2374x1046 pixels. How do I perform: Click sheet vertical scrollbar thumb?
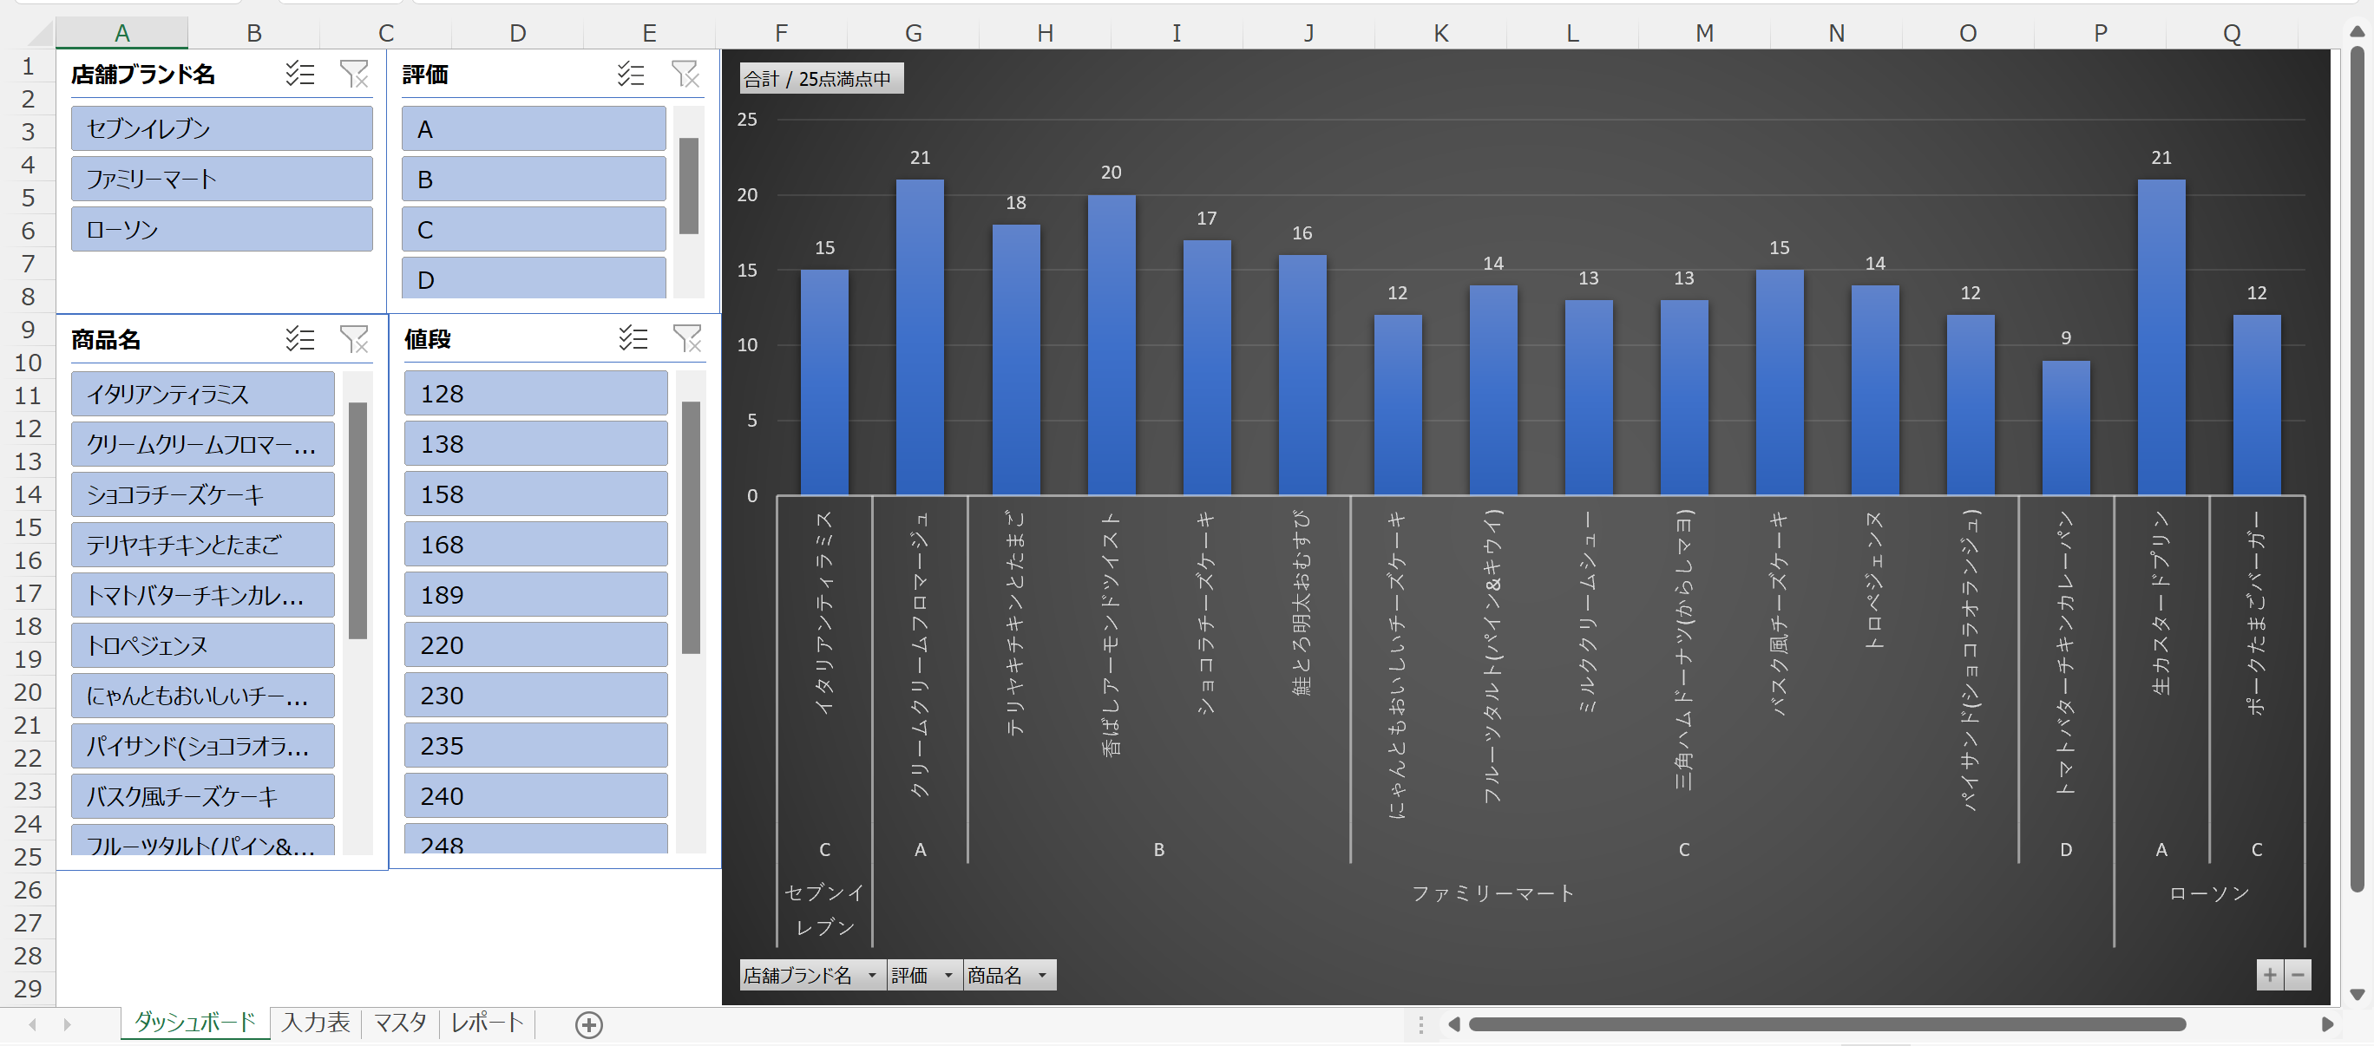coord(2357,469)
